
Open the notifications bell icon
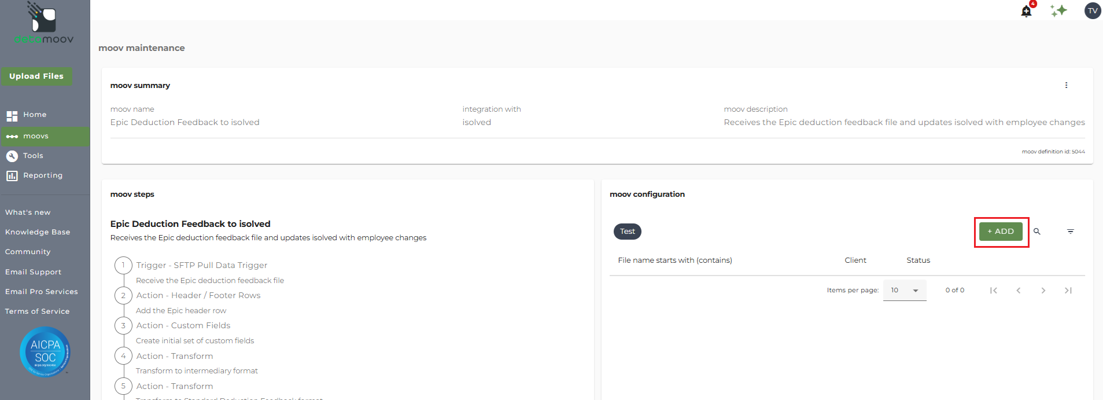[1026, 11]
